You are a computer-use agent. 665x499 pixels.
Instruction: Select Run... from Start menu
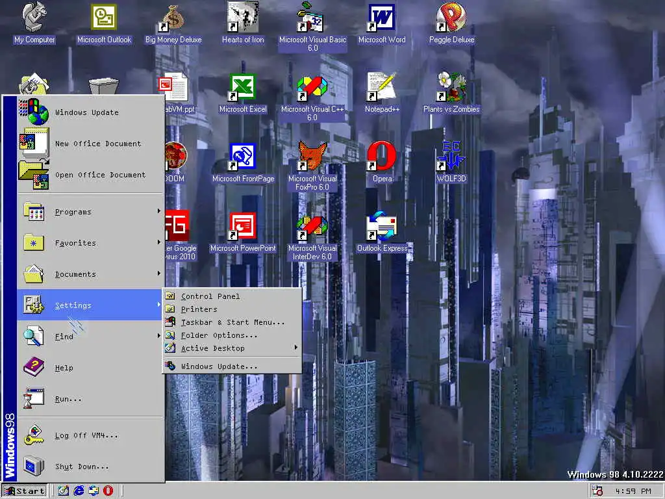tap(91, 398)
